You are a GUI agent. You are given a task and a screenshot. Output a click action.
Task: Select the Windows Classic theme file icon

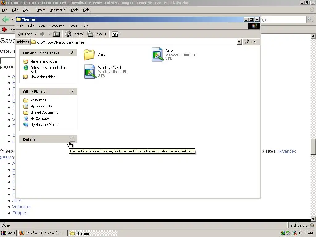point(90,72)
